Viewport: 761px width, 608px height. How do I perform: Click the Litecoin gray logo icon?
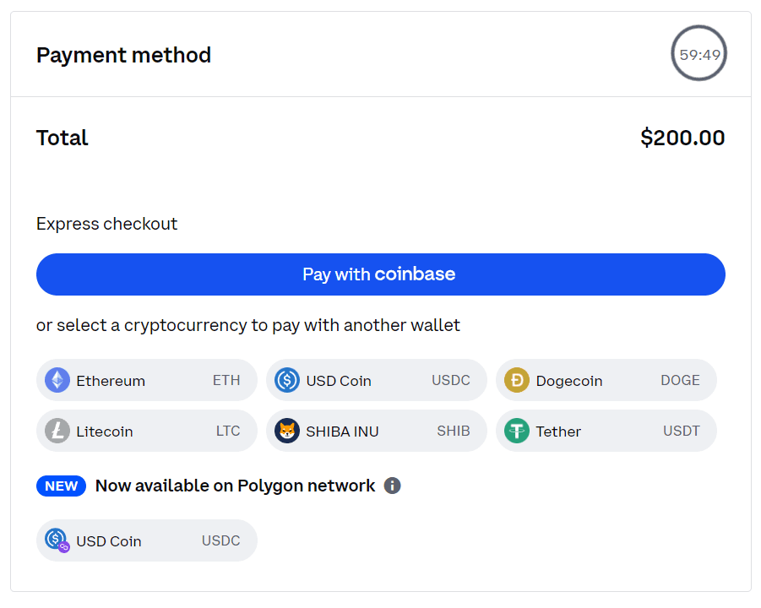[x=57, y=431]
